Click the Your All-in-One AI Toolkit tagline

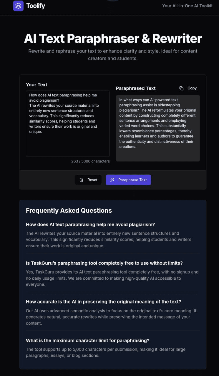(x=187, y=6)
